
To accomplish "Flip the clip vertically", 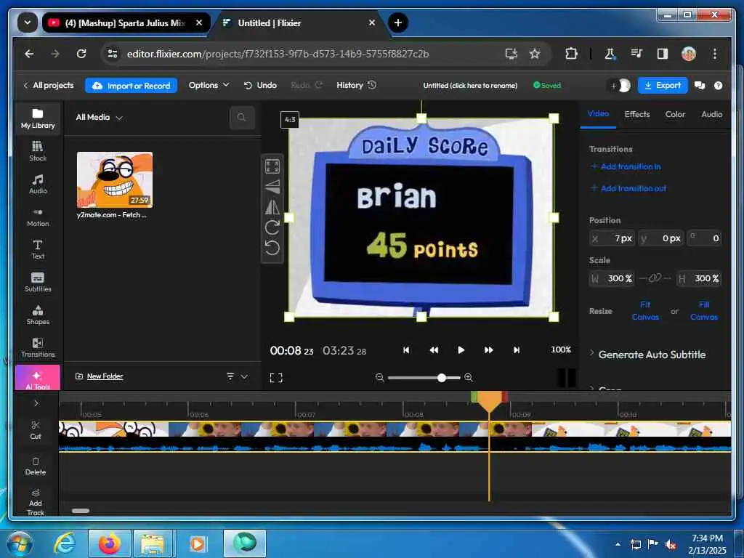I will (x=272, y=187).
